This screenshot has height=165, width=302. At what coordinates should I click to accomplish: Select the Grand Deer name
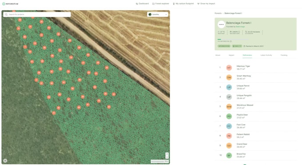click(242, 144)
